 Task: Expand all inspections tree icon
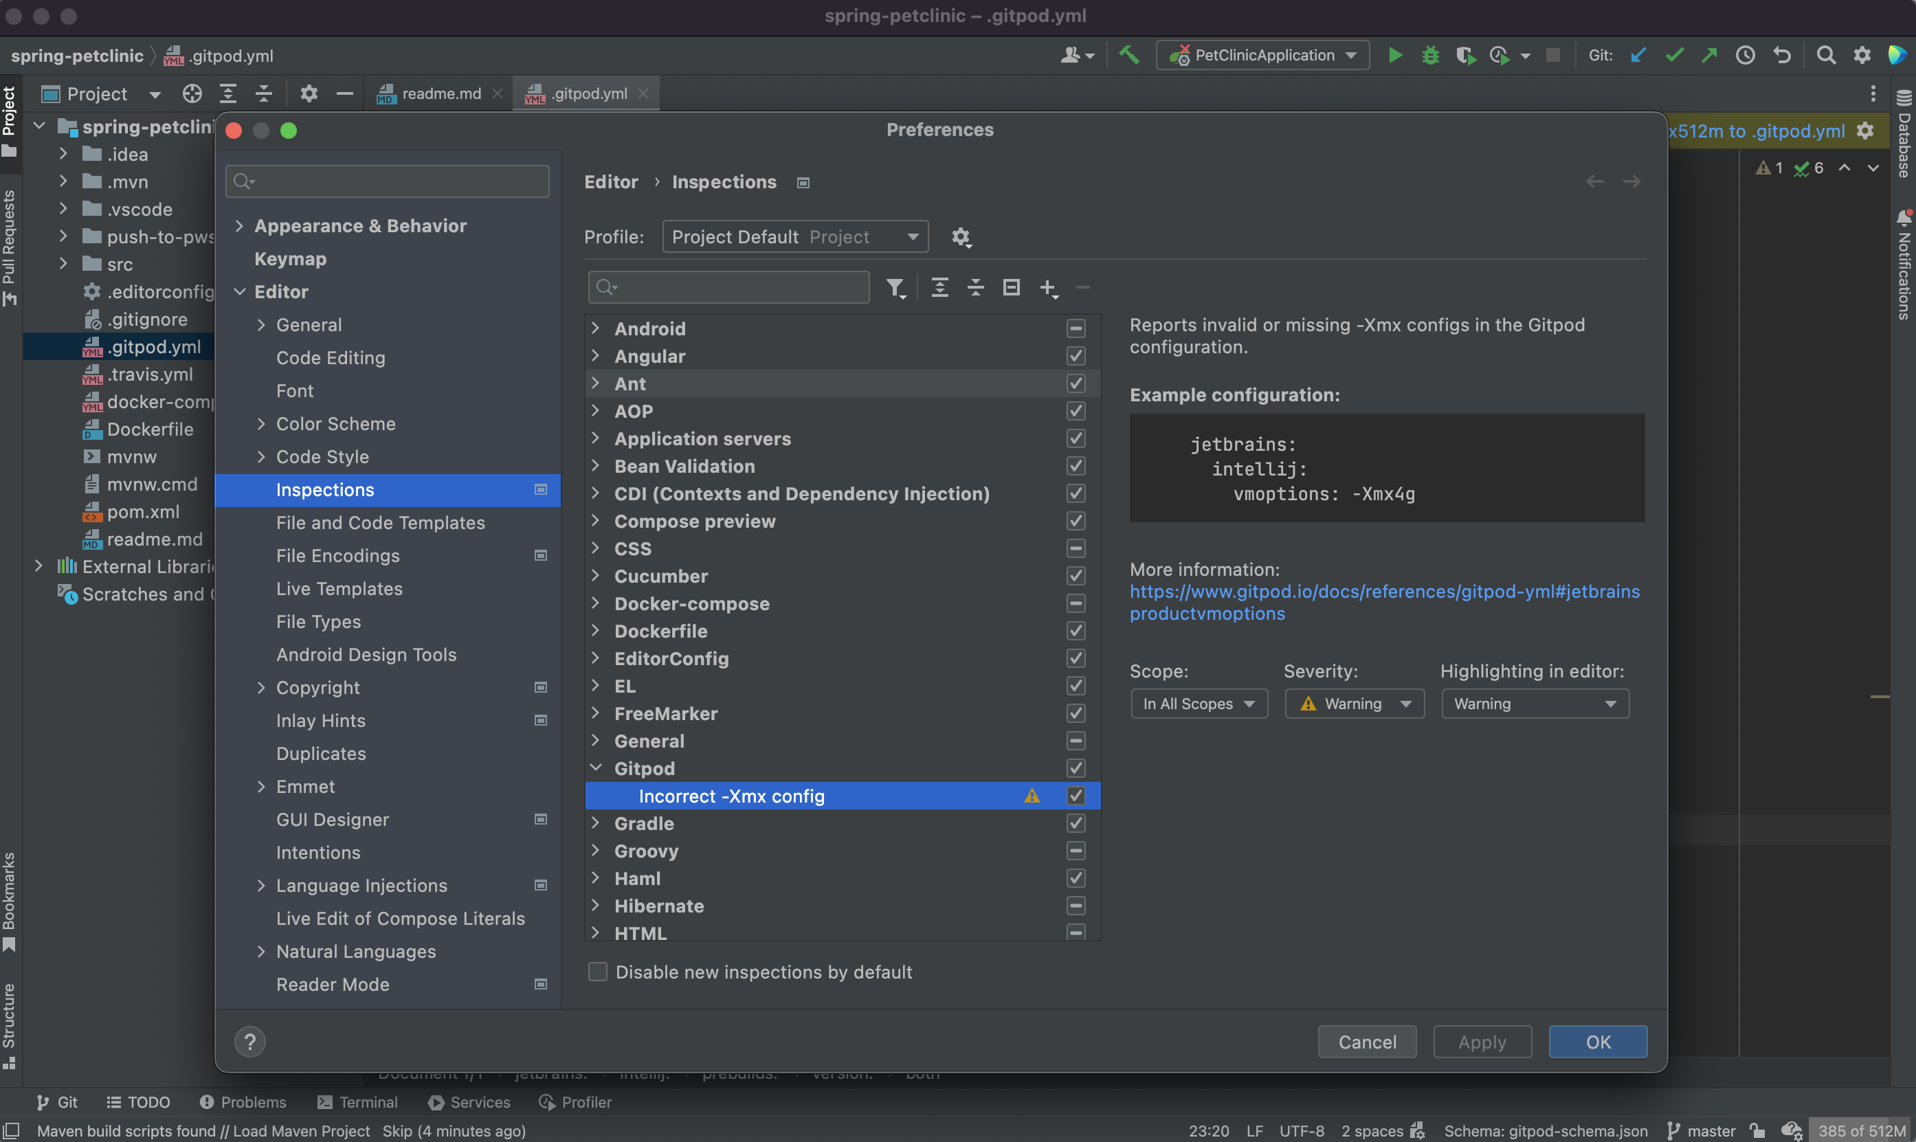coord(939,288)
